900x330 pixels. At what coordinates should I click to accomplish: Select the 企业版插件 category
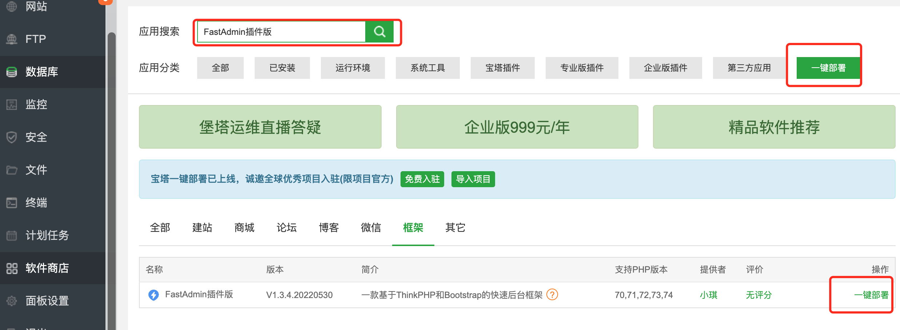666,68
